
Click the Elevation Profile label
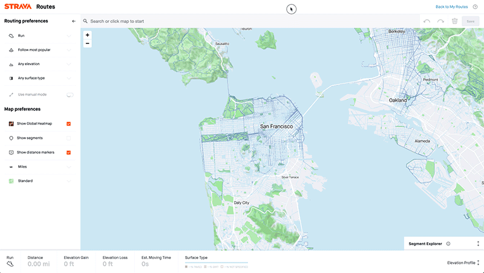461,263
